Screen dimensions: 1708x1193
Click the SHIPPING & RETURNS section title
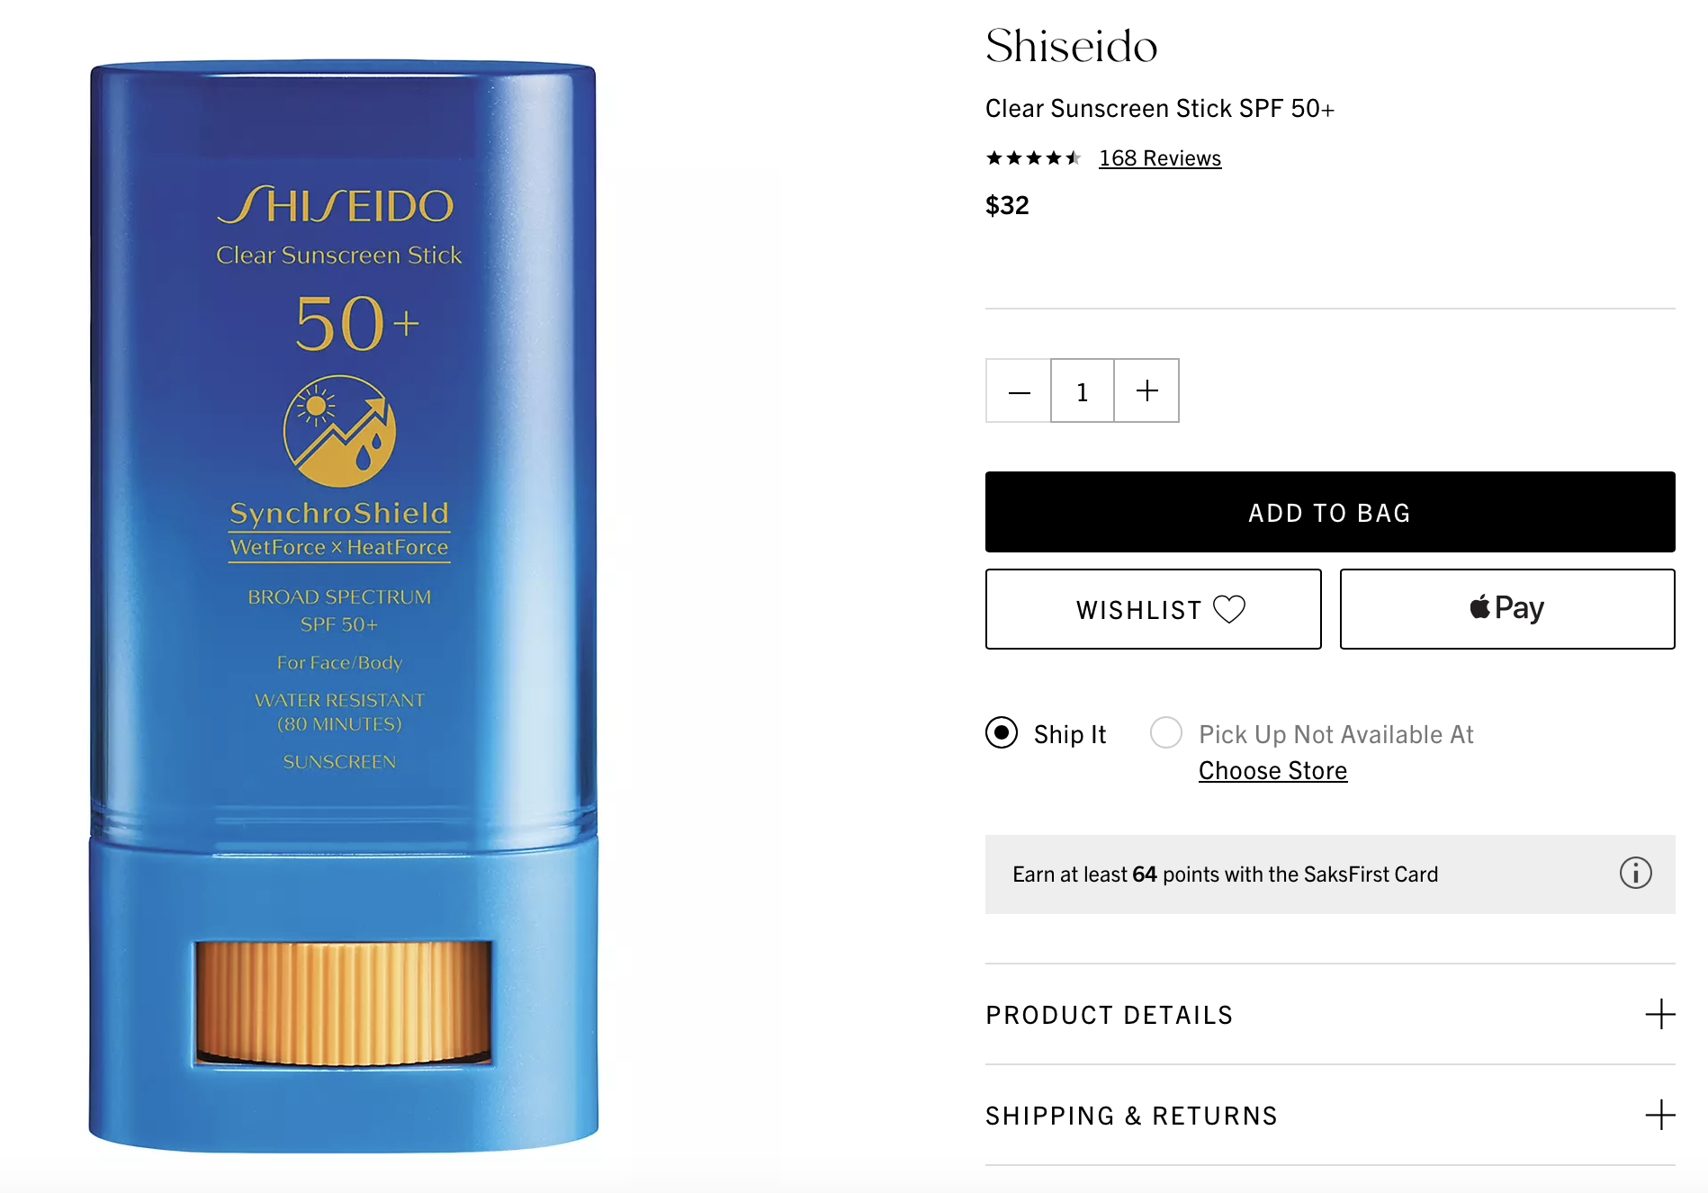tap(1131, 1116)
